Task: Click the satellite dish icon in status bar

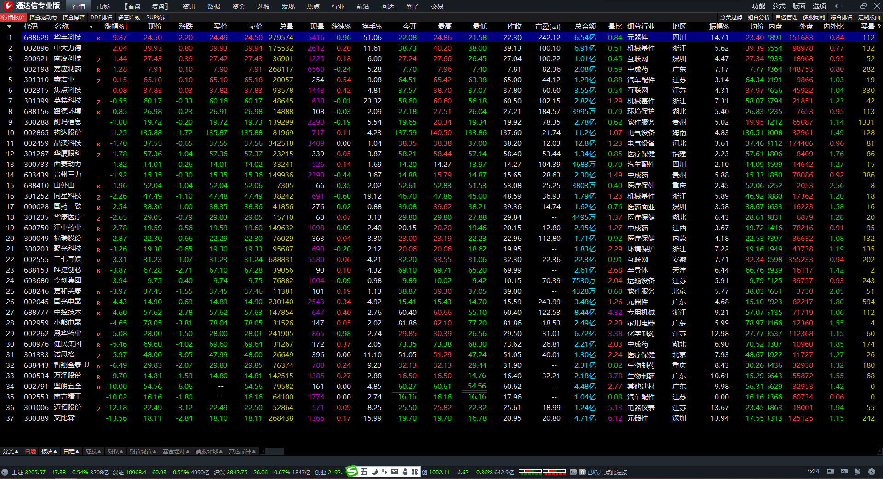Action: pyautogui.click(x=858, y=472)
